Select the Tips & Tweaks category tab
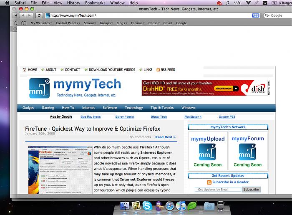The width and height of the screenshot is (292, 215). [x=162, y=108]
